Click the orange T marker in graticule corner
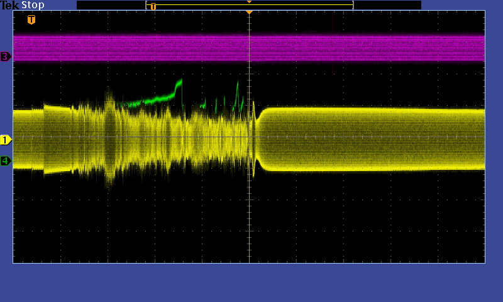 31,20
